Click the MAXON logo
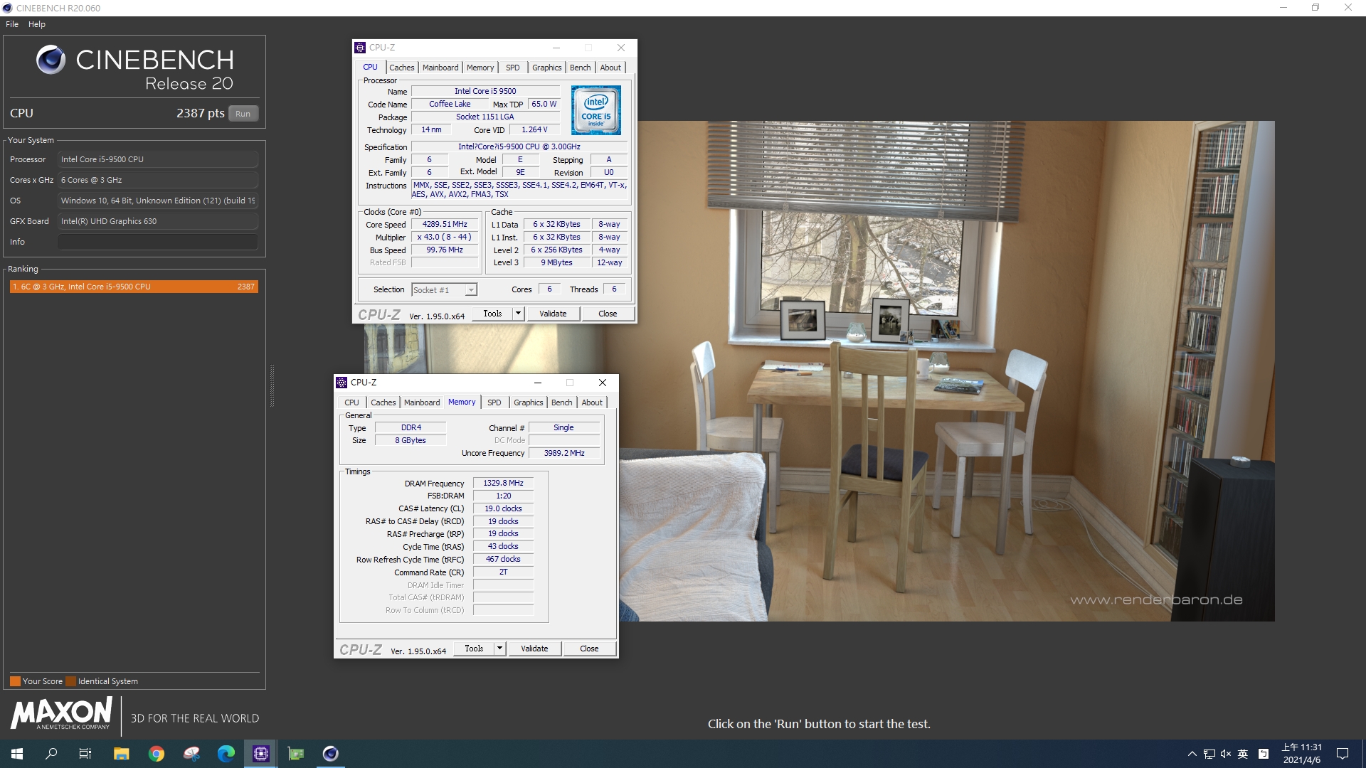Viewport: 1366px width, 768px height. [61, 713]
